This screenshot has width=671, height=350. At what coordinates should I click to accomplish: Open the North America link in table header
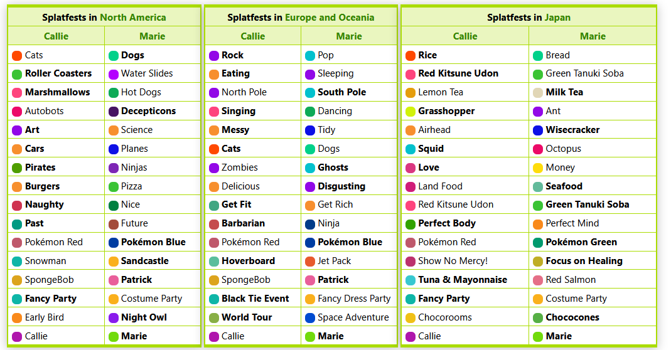(133, 18)
